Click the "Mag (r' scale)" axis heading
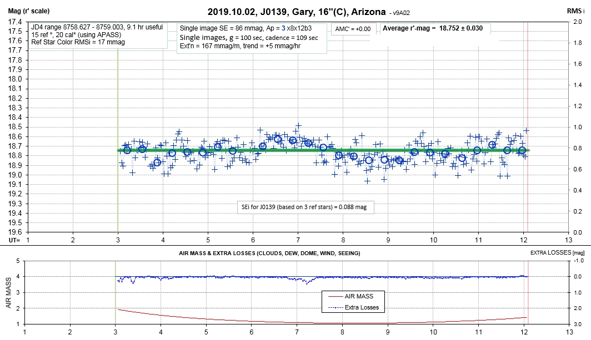Image resolution: width=591 pixels, height=340 pixels. pos(29,11)
